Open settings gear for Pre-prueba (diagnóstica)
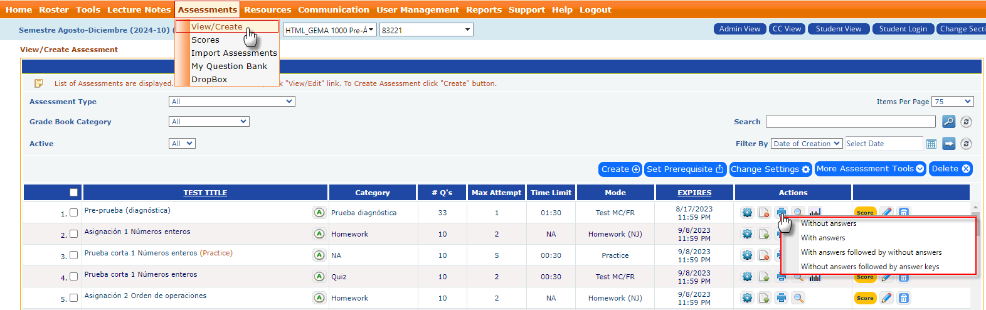The height and width of the screenshot is (310, 986). point(747,213)
